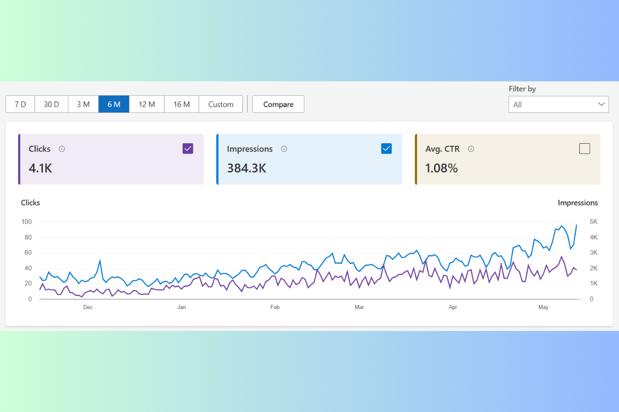
Task: Open the Avg. CTR info tooltip icon
Action: point(471,149)
